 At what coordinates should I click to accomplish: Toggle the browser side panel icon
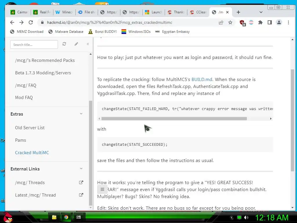click(x=269, y=23)
